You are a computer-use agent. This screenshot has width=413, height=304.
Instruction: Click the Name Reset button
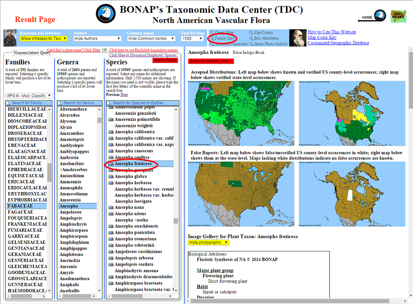165,60
